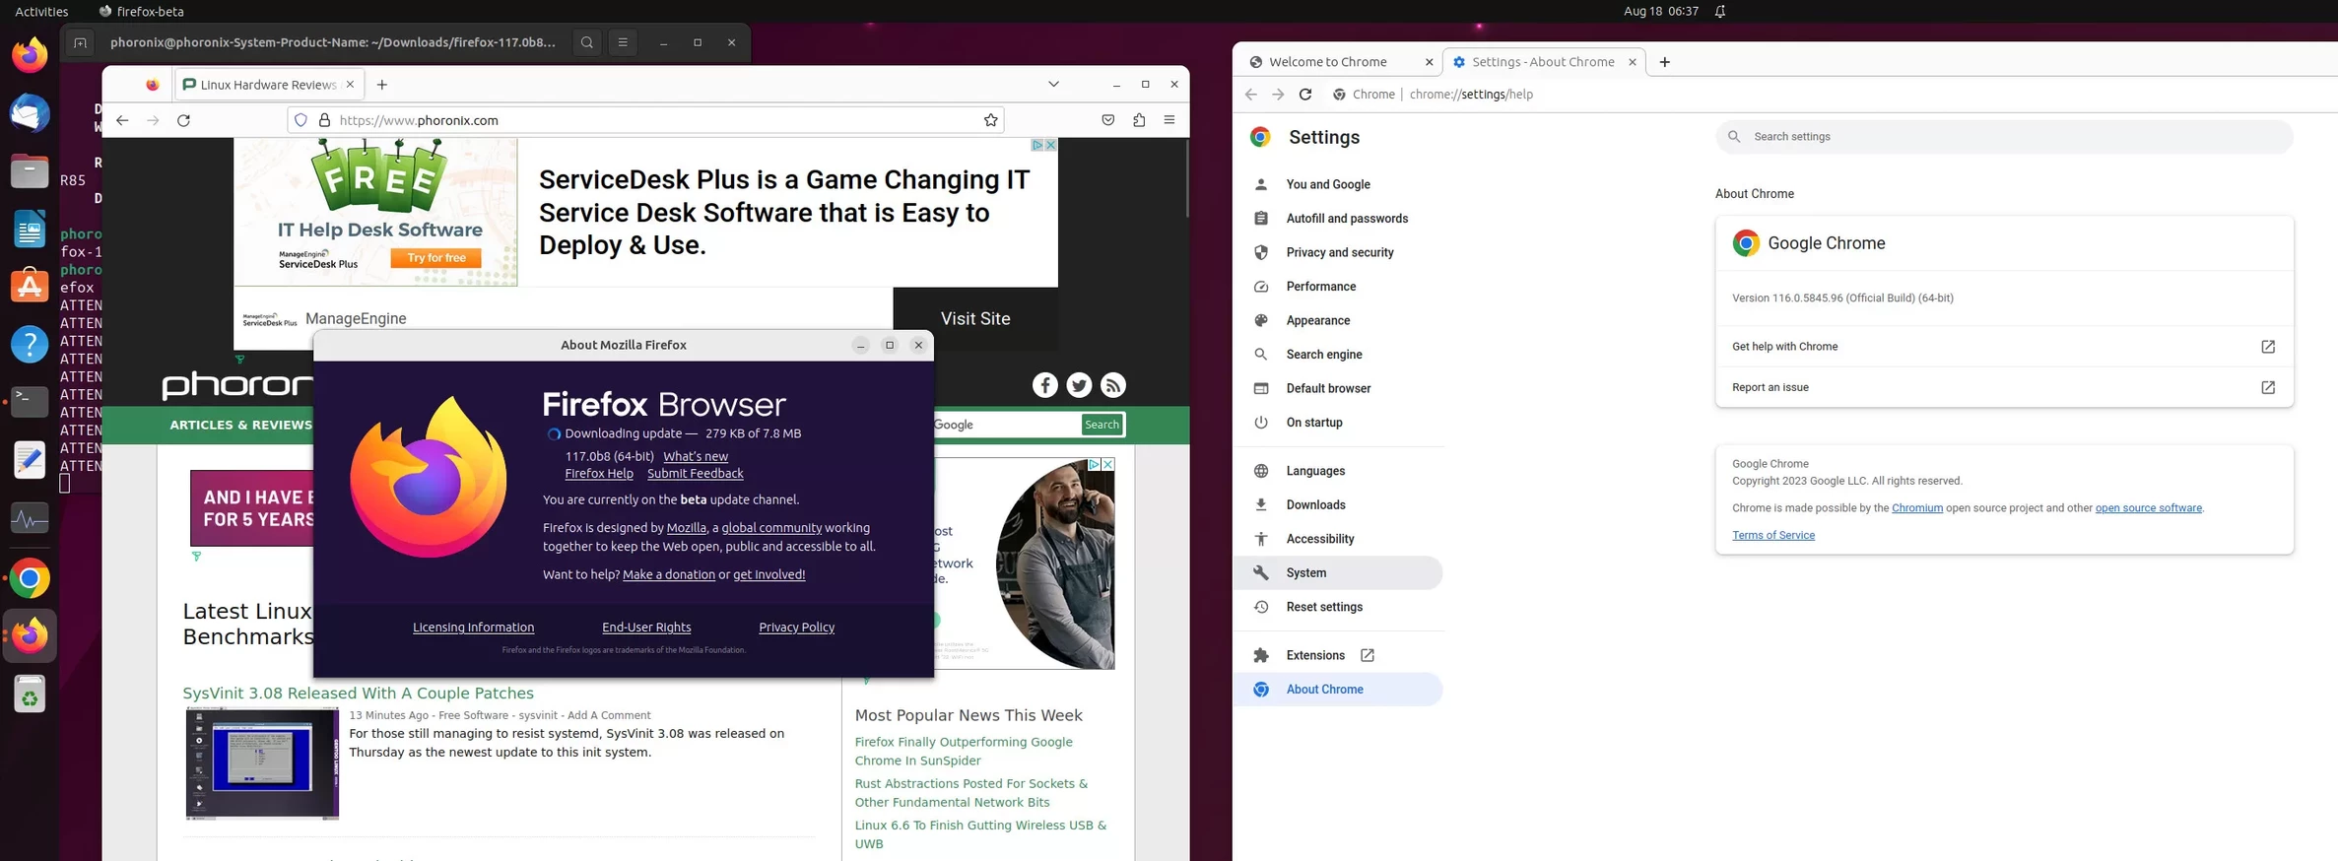The height and width of the screenshot is (861, 2338).
Task: Open Phoronix RSS feed icon
Action: click(1113, 385)
